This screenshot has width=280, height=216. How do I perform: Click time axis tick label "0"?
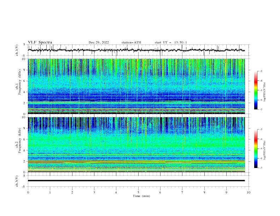tap(28, 192)
